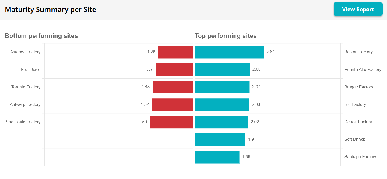387x179 pixels.
Task: Select the teal Soft Drinks bar
Action: pyautogui.click(x=220, y=139)
